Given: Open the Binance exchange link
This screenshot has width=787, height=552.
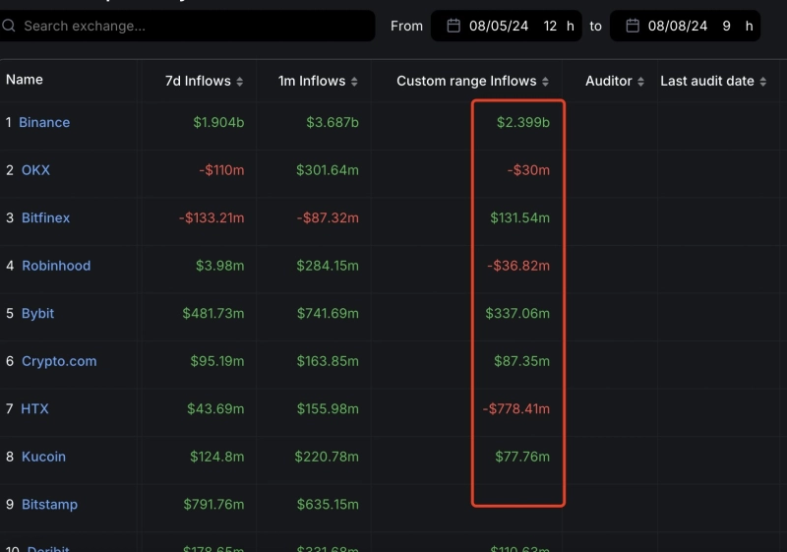Looking at the screenshot, I should [44, 123].
